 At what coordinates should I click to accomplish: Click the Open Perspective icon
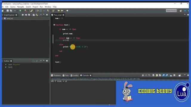[181, 11]
